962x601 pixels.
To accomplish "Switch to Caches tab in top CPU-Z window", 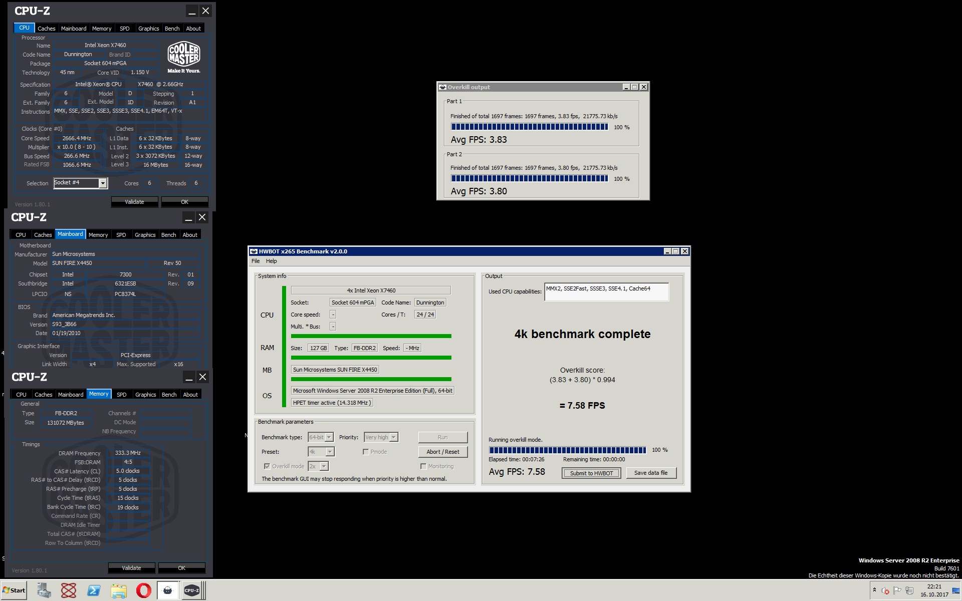I will pyautogui.click(x=47, y=29).
